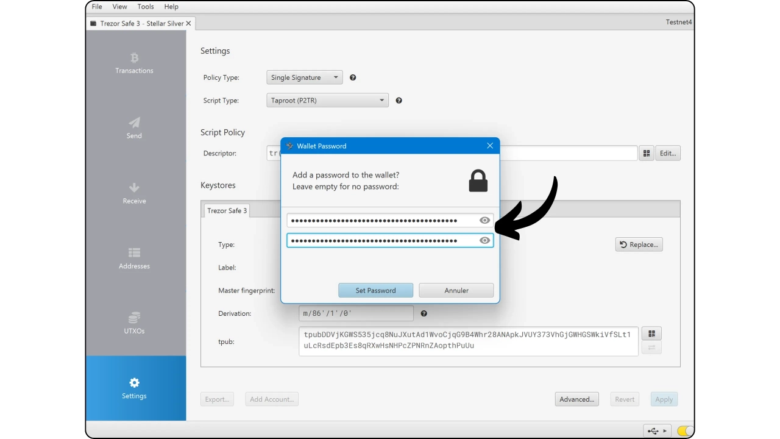780x439 pixels.
Task: Click the tpub key text field
Action: (x=467, y=340)
